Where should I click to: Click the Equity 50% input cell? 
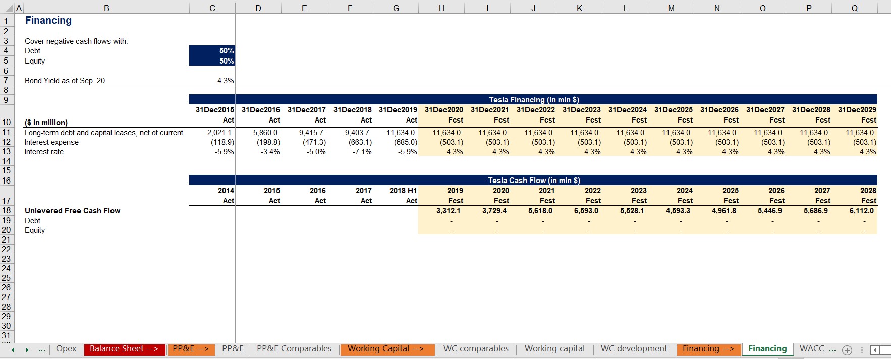point(212,61)
